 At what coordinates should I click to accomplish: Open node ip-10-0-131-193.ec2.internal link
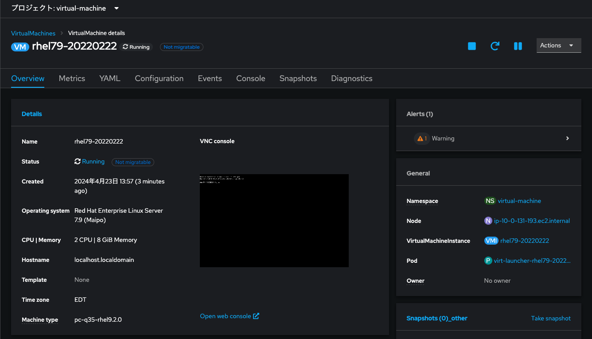pyautogui.click(x=532, y=221)
